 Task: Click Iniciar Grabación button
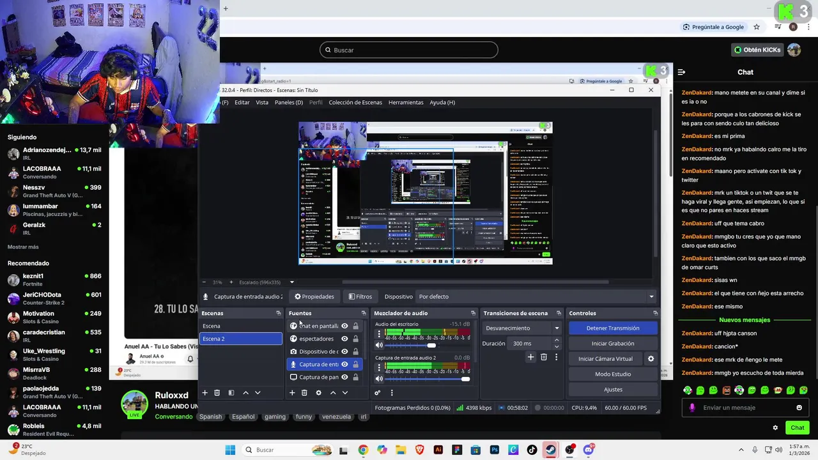click(x=613, y=343)
